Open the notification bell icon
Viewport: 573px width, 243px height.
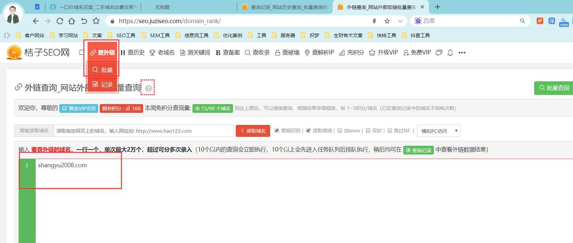click(x=450, y=53)
